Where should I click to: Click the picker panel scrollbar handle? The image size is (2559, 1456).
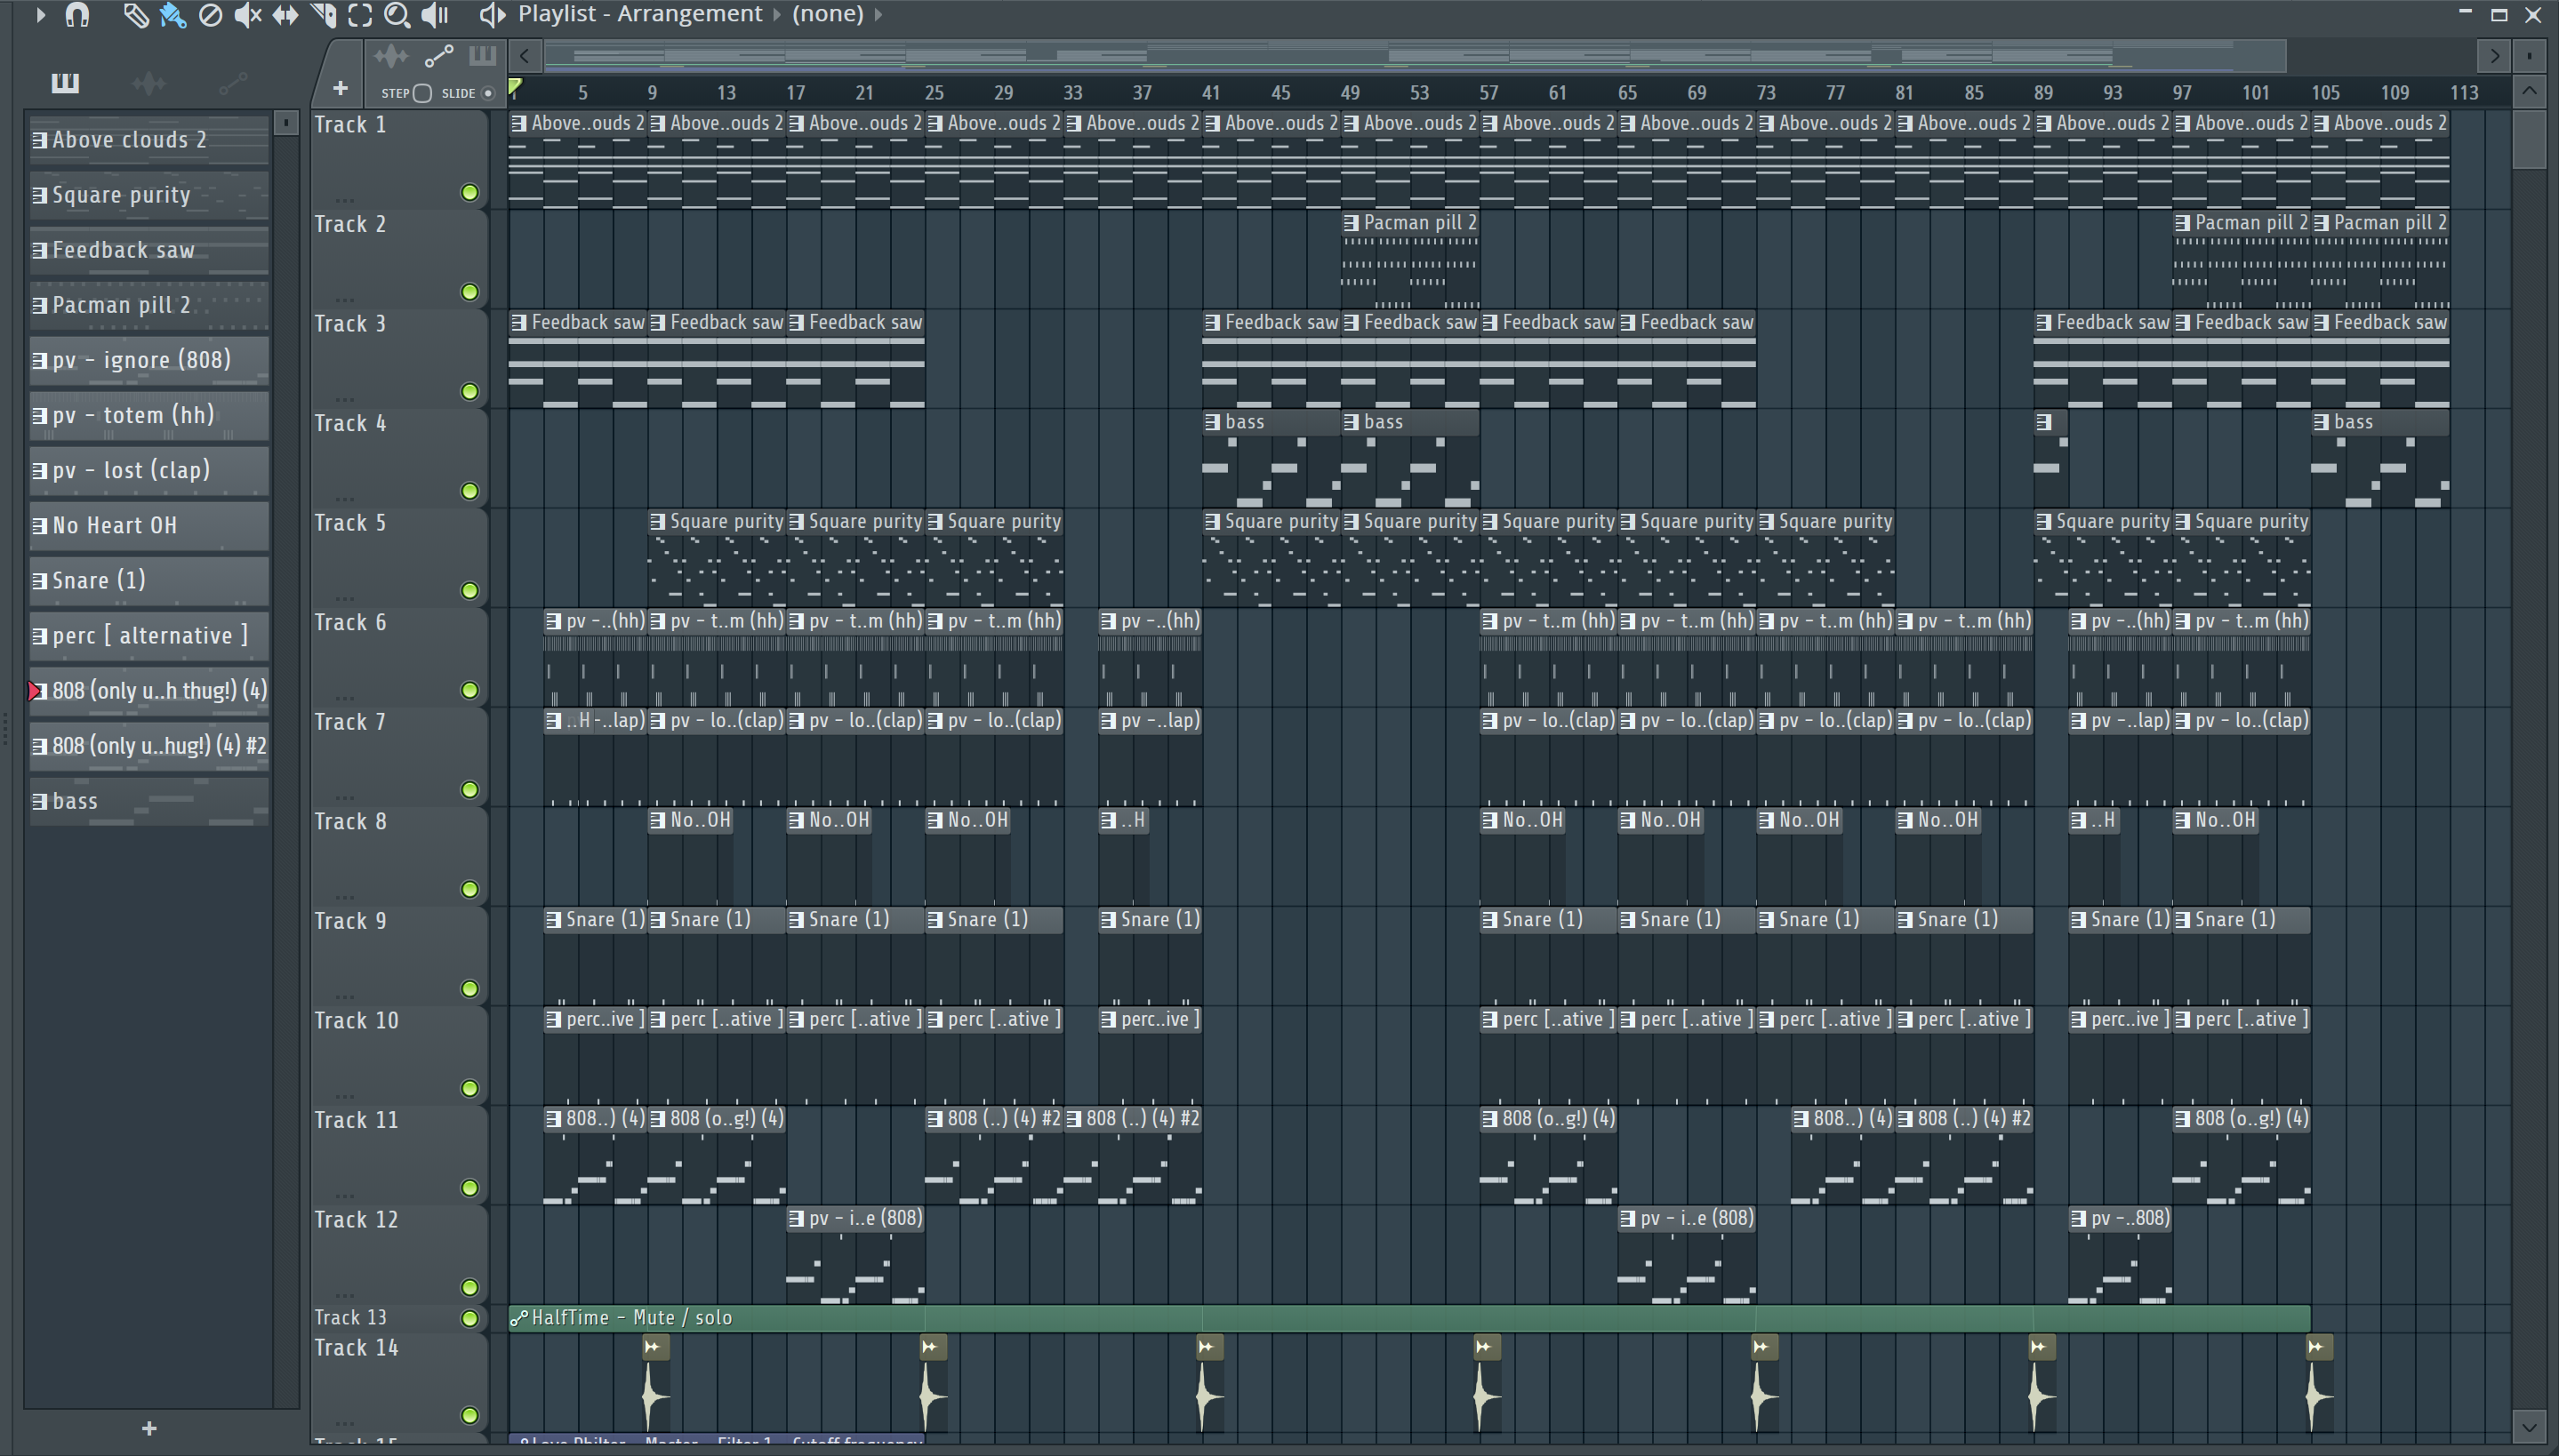pos(286,122)
